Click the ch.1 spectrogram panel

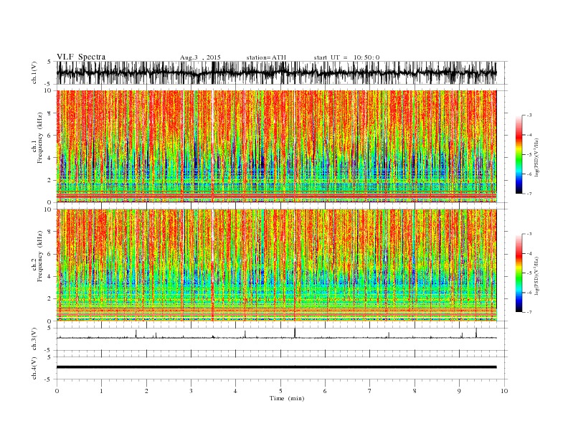[276, 146]
